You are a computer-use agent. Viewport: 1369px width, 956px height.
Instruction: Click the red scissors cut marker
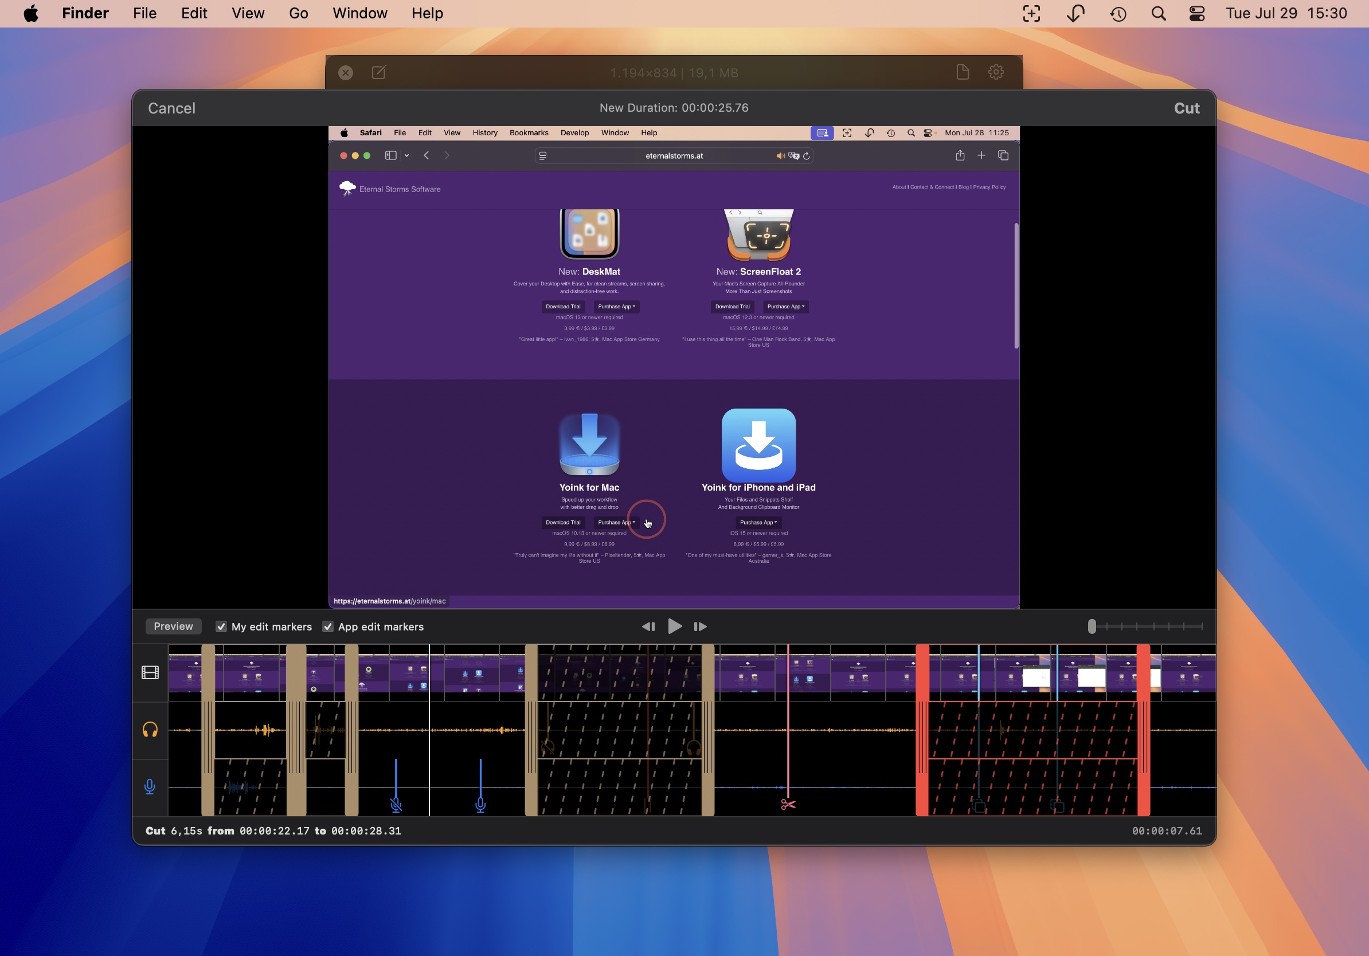click(x=788, y=805)
